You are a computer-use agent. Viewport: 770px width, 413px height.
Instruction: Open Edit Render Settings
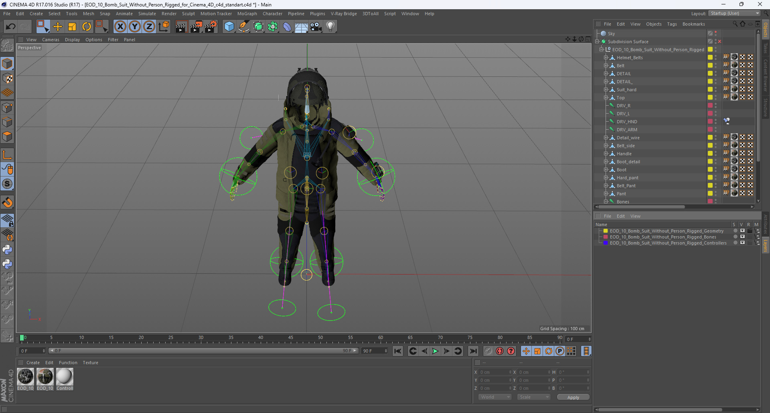[x=211, y=27]
